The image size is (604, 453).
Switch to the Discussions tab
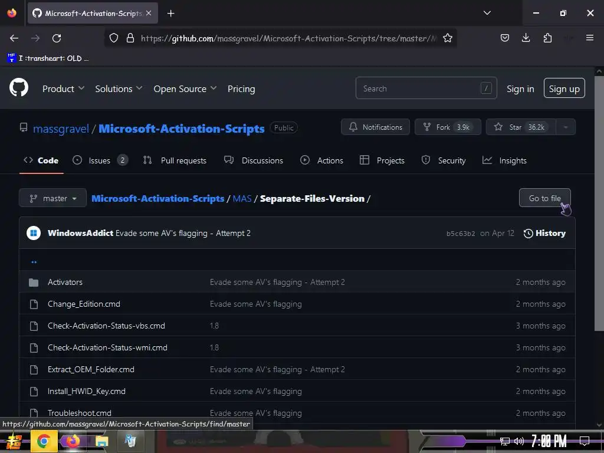[254, 160]
